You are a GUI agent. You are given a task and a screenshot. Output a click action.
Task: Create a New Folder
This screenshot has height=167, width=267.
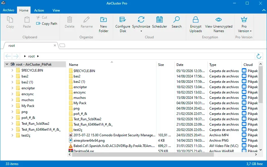point(104,24)
